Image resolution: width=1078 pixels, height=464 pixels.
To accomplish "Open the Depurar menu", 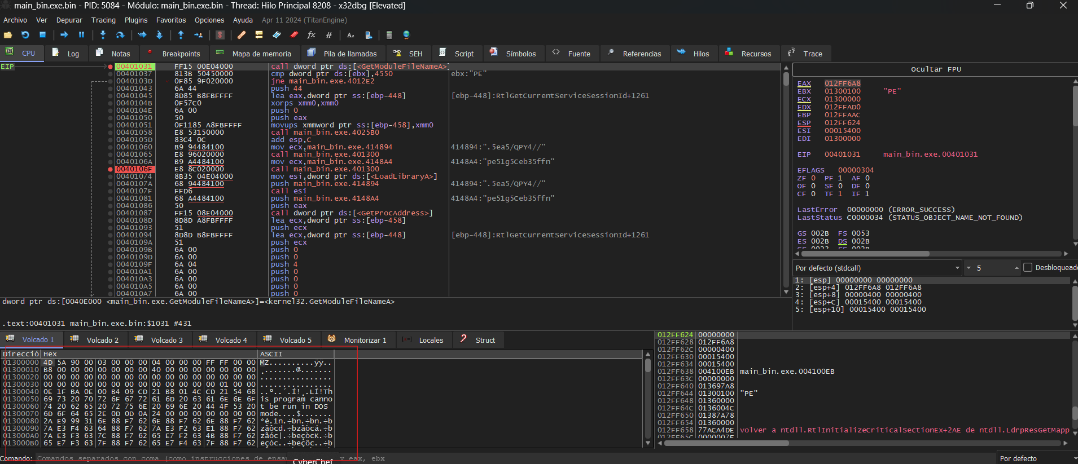I will 69,20.
